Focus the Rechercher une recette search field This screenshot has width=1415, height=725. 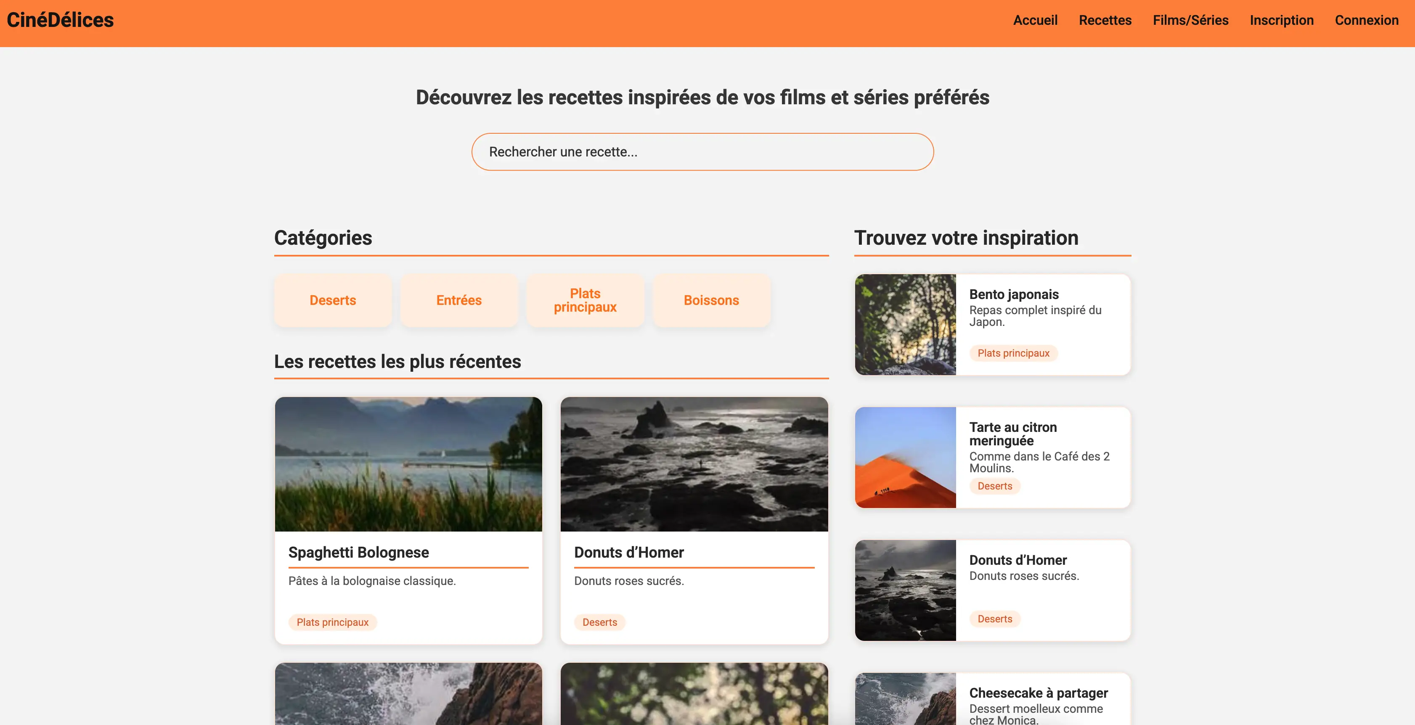point(702,151)
